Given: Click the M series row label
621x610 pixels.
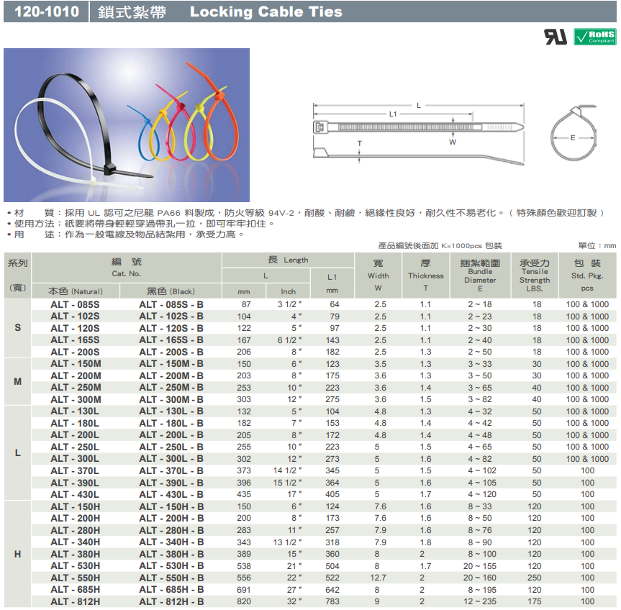Looking at the screenshot, I should (17, 381).
